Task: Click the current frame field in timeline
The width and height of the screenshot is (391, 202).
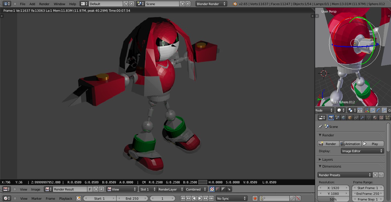Action: [x=162, y=198]
